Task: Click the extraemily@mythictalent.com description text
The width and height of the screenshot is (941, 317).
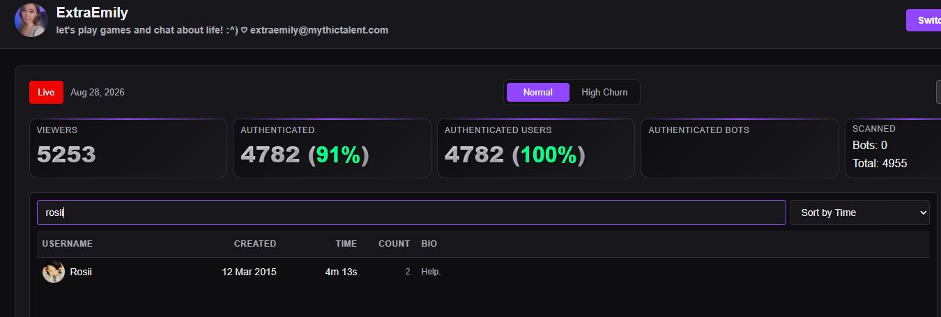Action: (319, 30)
